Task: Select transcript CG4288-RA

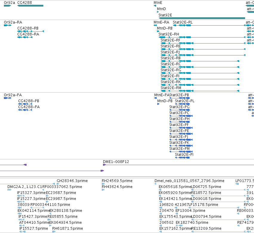Action: [28, 34]
